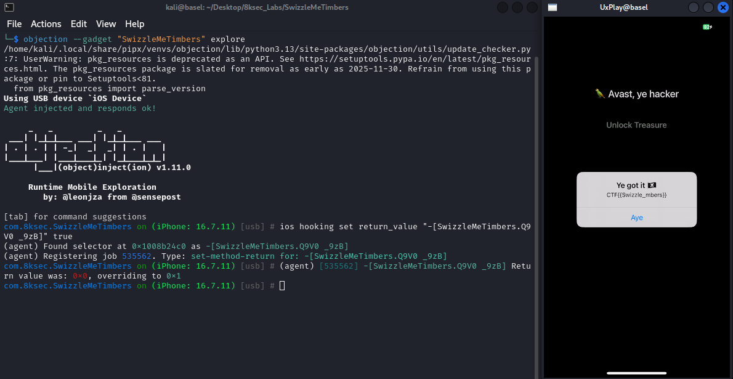
Task: Click 'Agent injected and responds ok!' line
Action: click(79, 108)
